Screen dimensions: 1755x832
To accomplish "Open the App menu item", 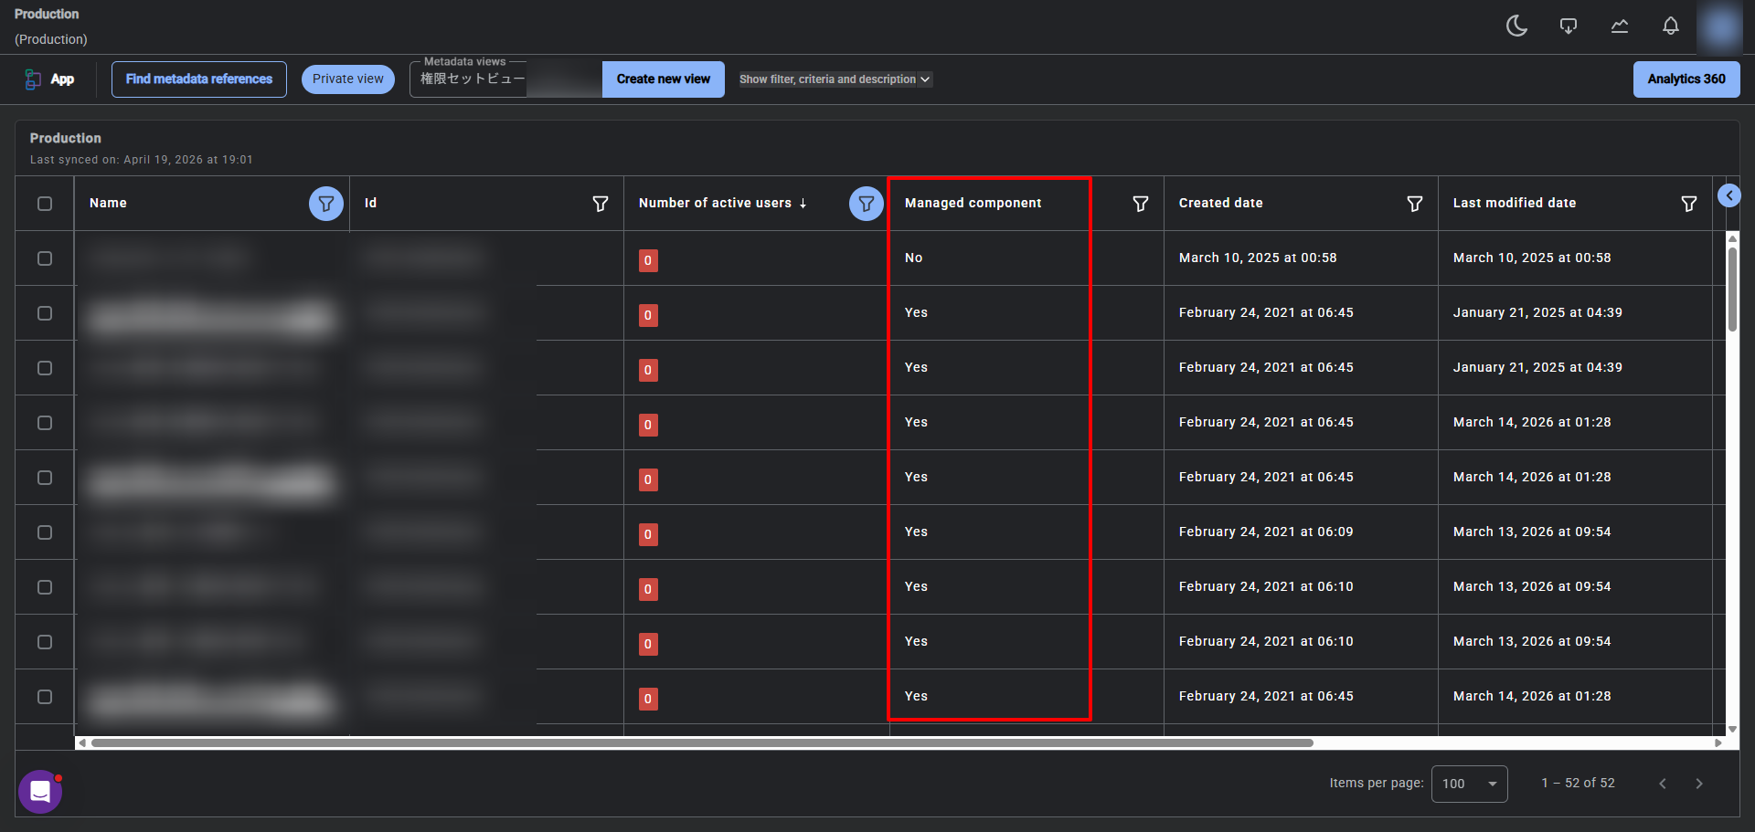I will (x=50, y=79).
